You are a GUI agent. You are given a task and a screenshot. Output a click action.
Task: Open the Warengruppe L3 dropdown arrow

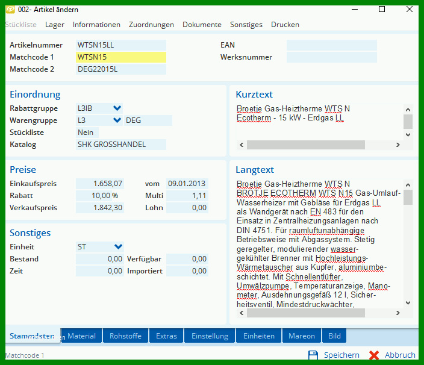117,120
